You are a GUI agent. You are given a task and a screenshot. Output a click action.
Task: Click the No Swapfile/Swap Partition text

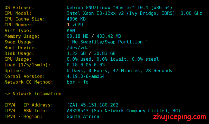(x=107, y=42)
